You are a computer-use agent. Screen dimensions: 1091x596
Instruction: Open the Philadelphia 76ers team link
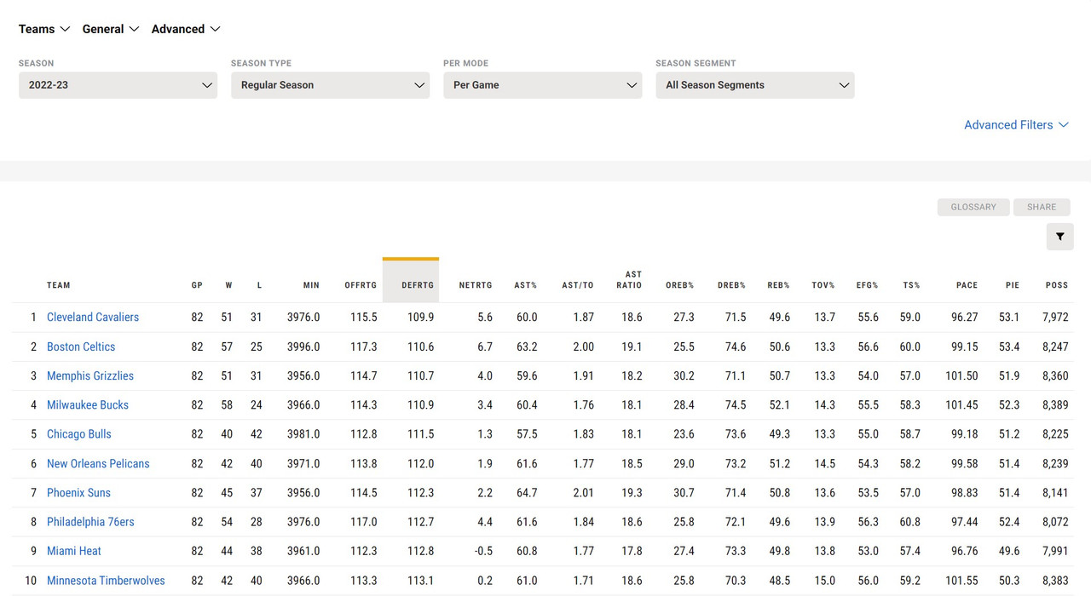pos(90,521)
